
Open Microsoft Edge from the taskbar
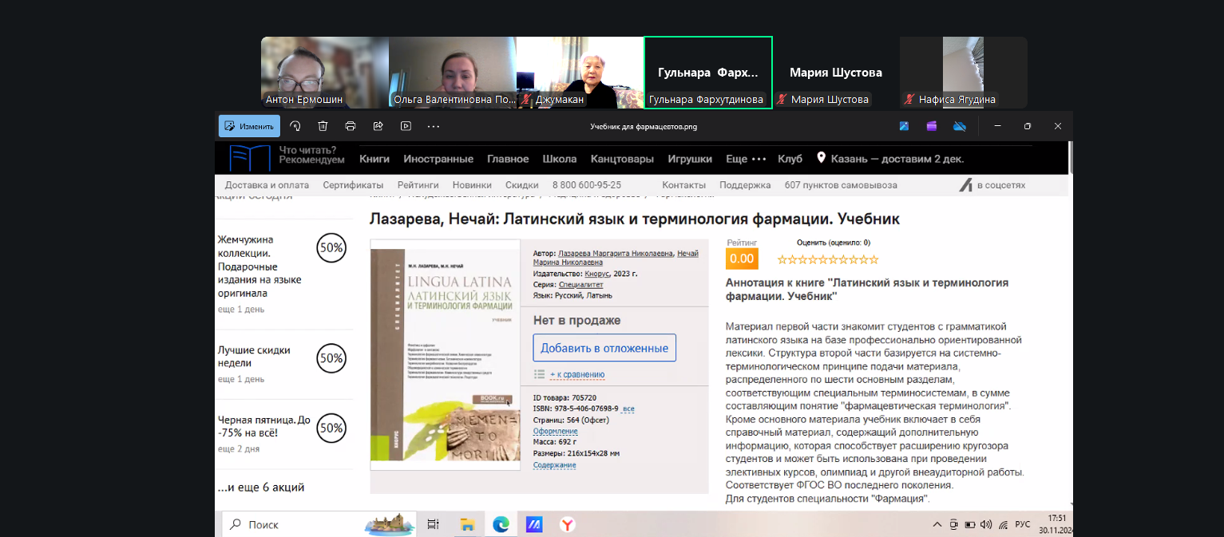501,524
